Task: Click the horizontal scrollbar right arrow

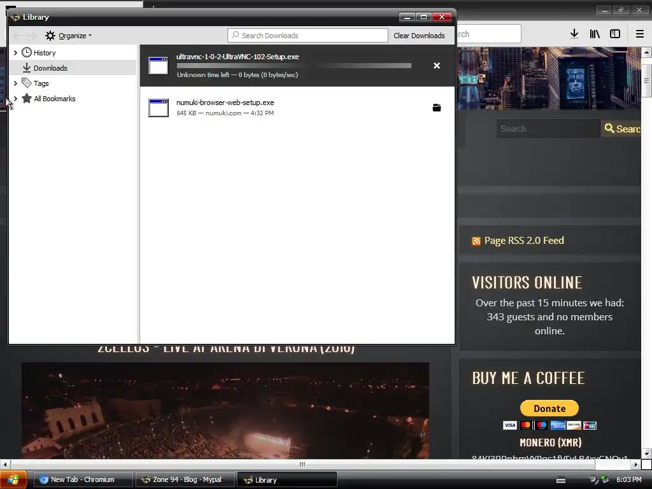Action: [635, 464]
